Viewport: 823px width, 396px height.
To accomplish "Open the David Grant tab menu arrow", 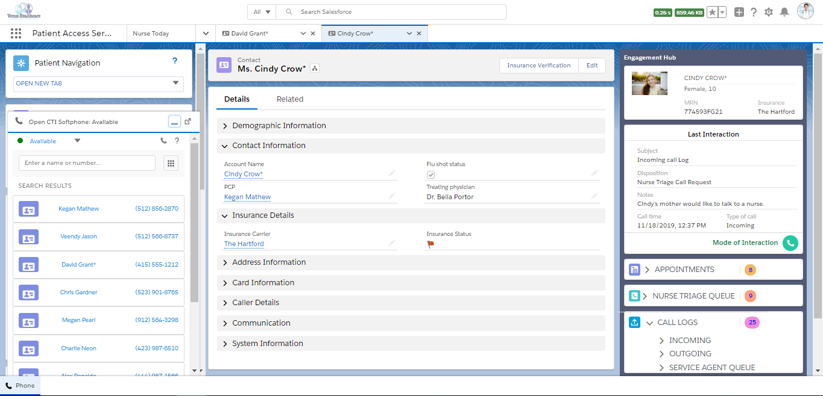I will [x=303, y=34].
